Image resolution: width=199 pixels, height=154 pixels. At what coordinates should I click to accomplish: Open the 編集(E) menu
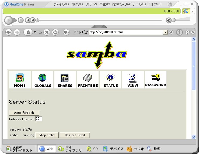(77, 4)
